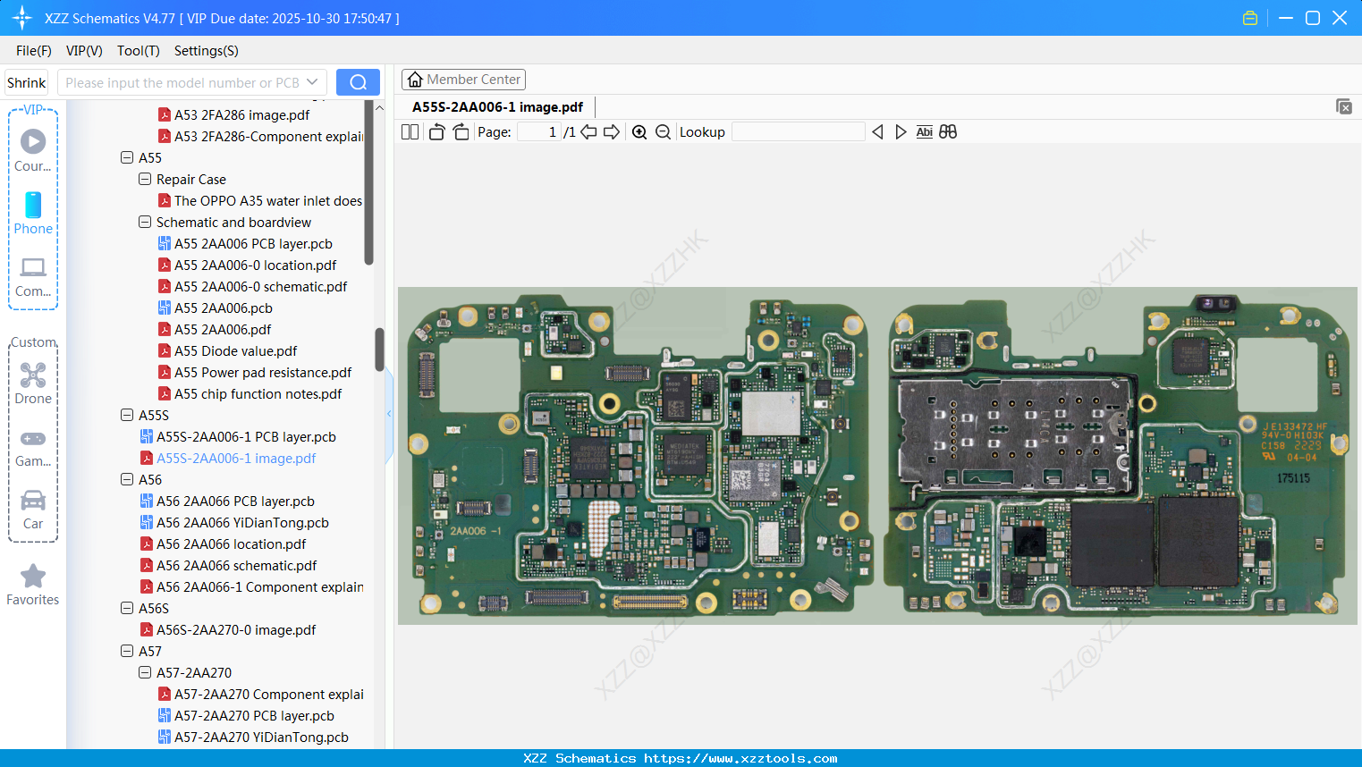Open the VIP(V) menu
The height and width of the screenshot is (767, 1362).
click(84, 51)
